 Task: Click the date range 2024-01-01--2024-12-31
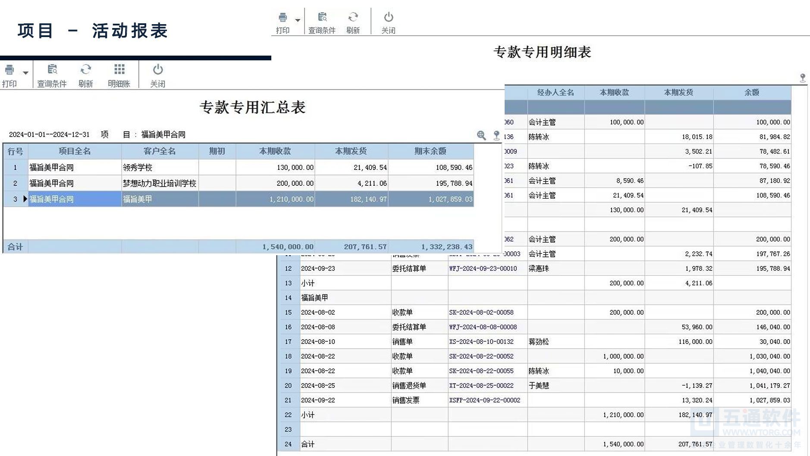[x=49, y=134]
